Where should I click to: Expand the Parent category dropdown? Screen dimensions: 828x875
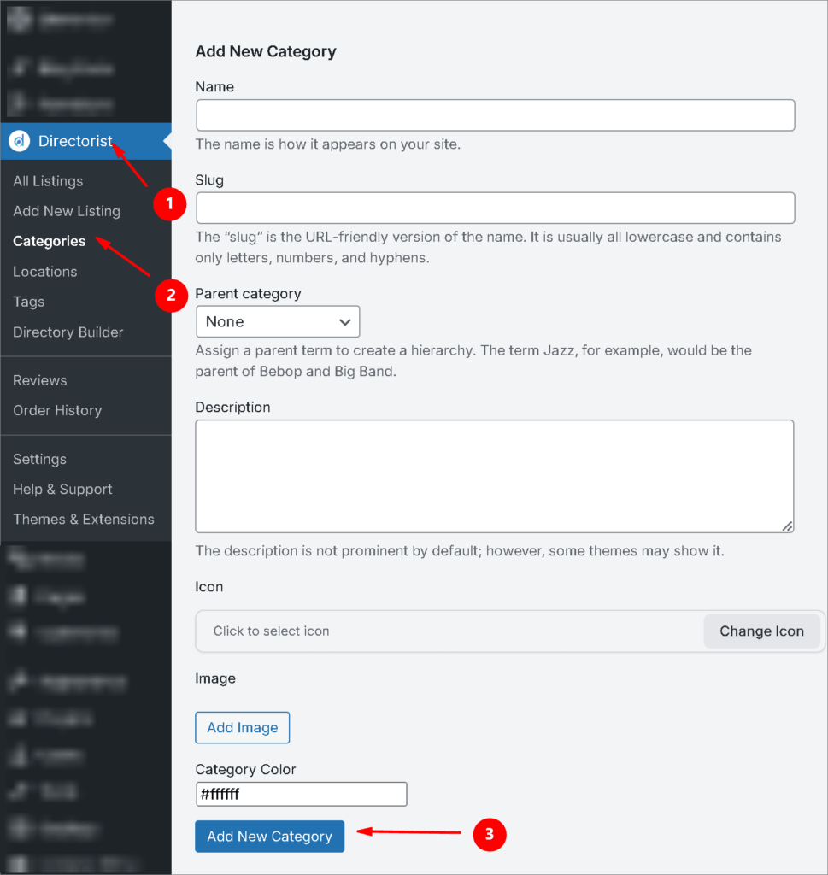278,322
